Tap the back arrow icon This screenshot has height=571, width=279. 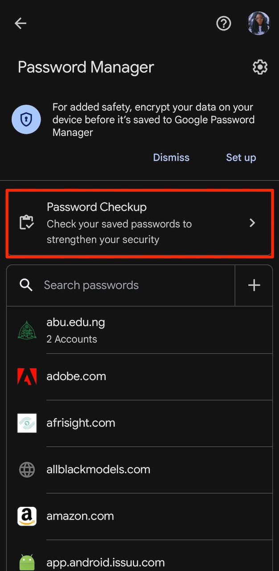point(21,24)
